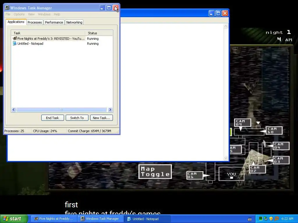Click the task list scroll-right arrow
298x223 pixels.
coord(110,109)
